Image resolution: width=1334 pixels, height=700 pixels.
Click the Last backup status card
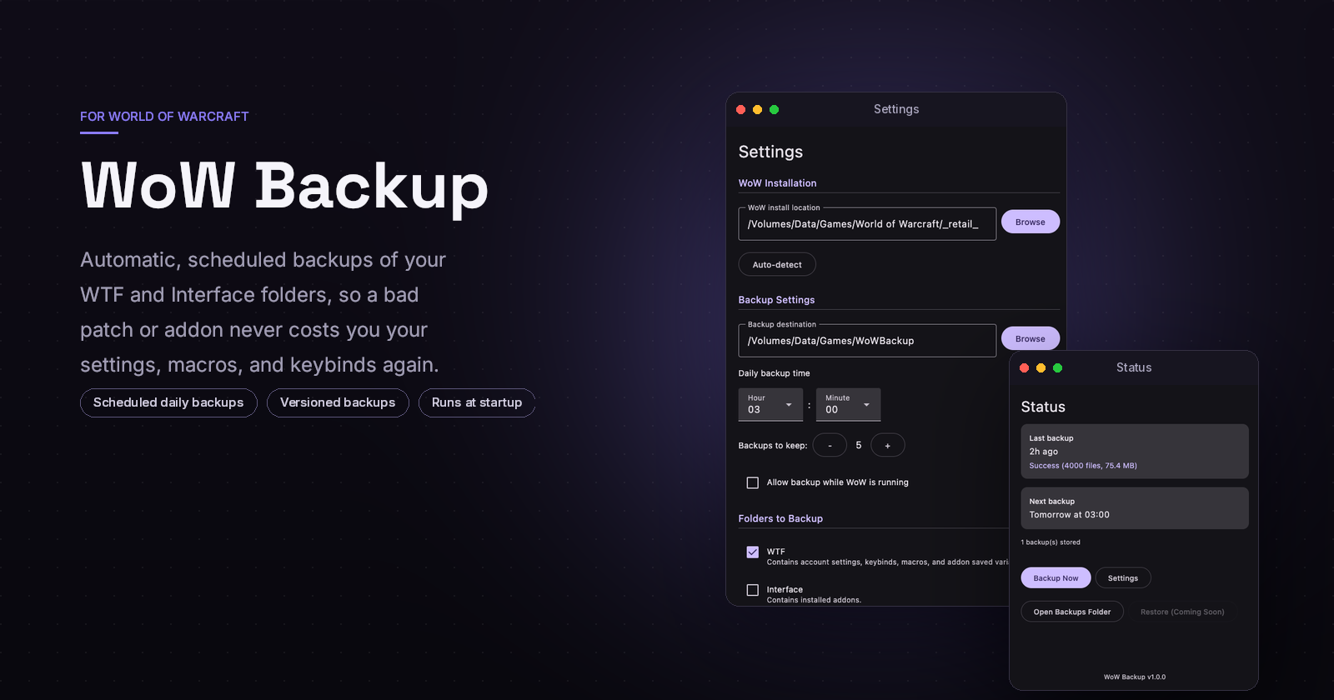point(1135,451)
